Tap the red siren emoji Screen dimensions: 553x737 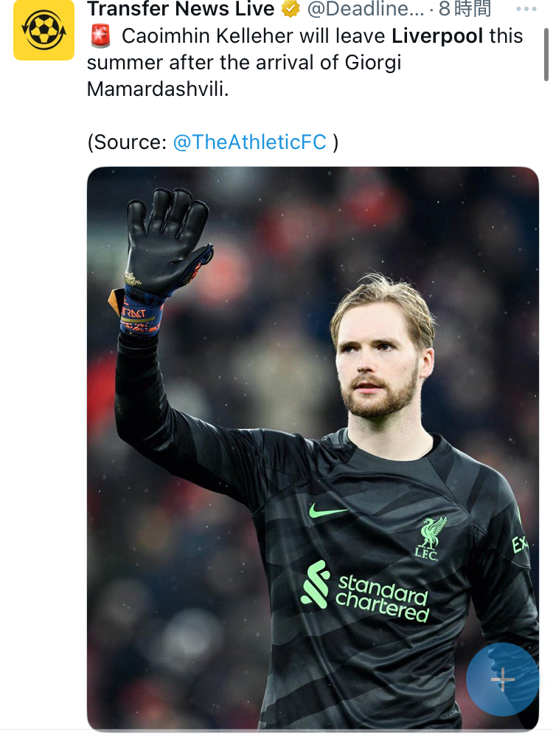[100, 36]
